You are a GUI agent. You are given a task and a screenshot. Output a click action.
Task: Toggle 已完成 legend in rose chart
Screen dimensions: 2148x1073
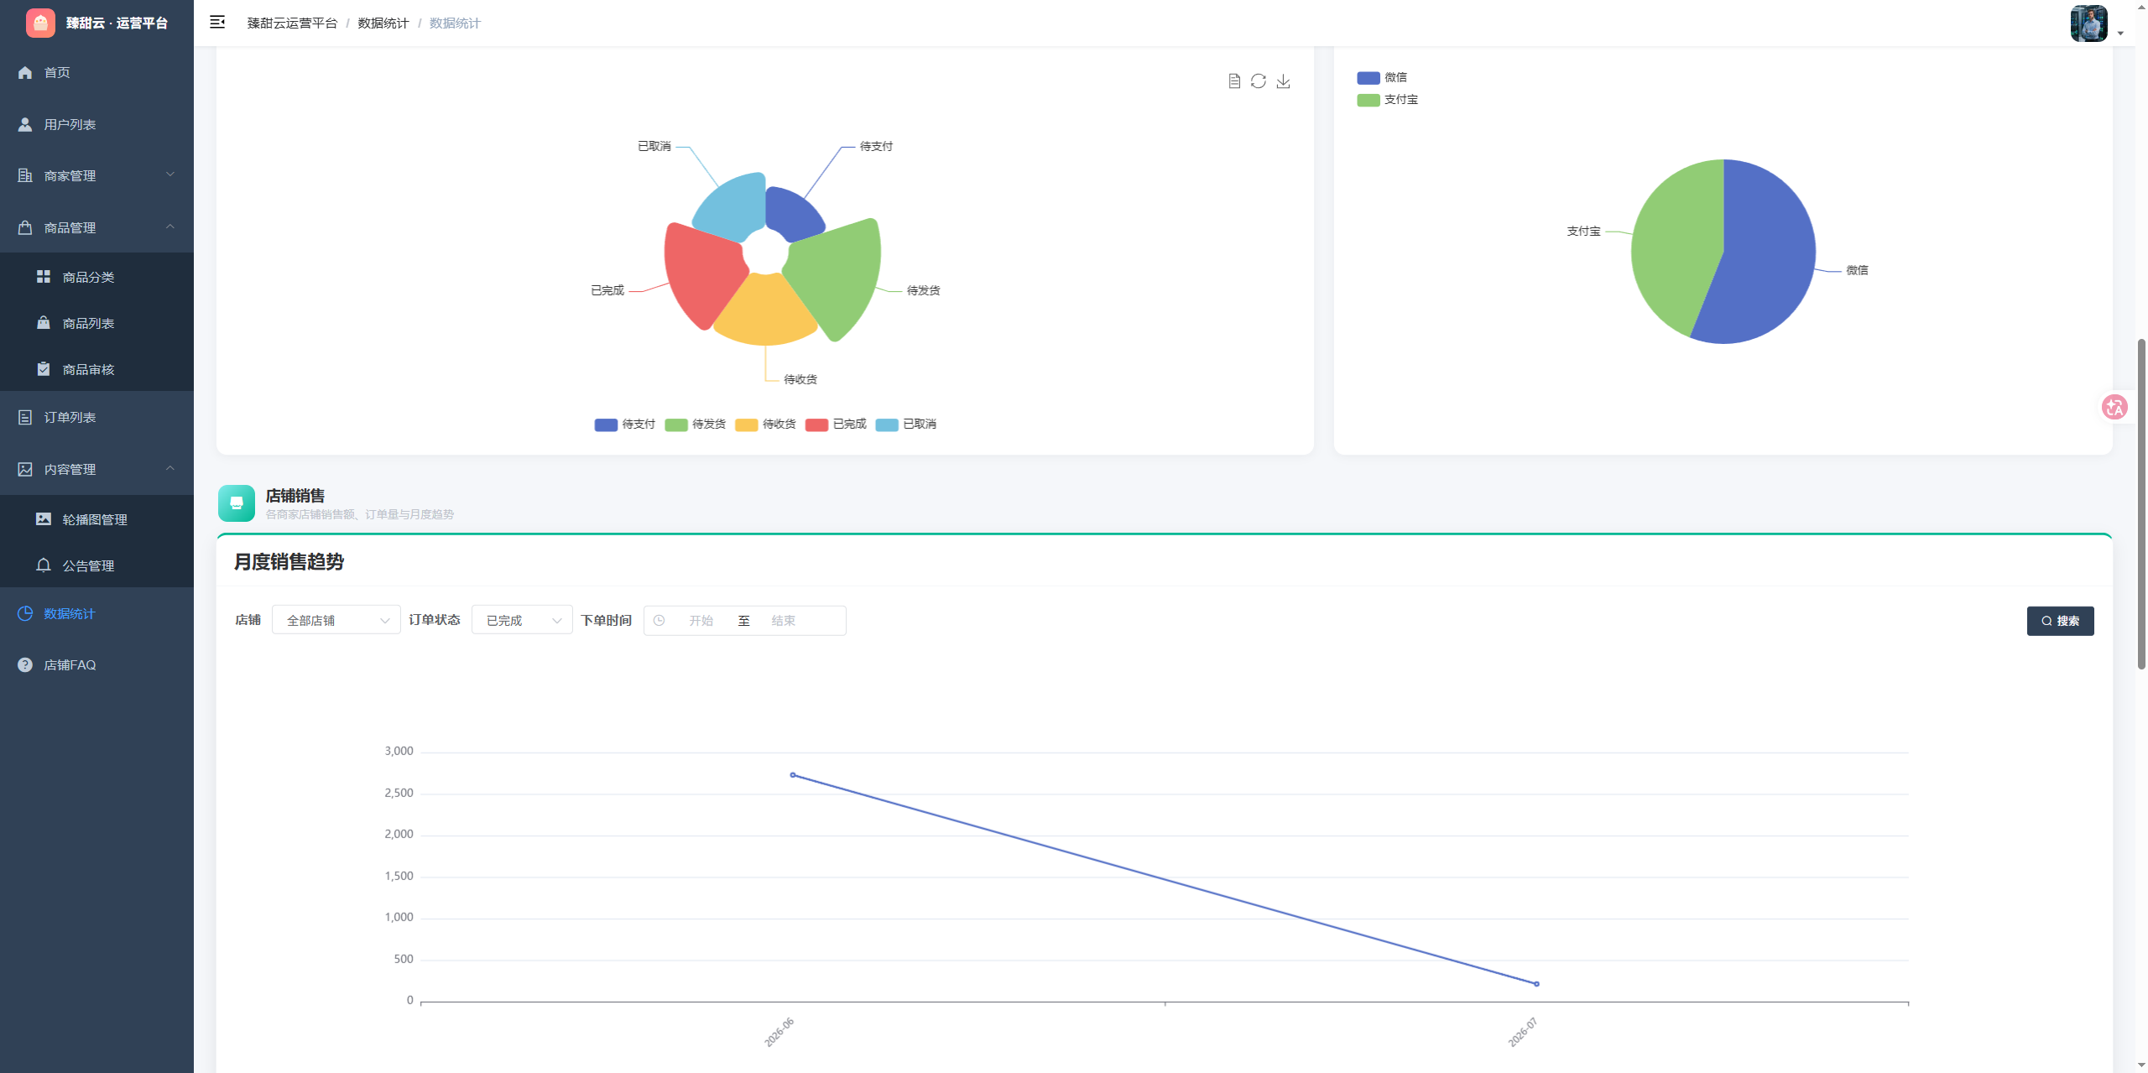(837, 425)
